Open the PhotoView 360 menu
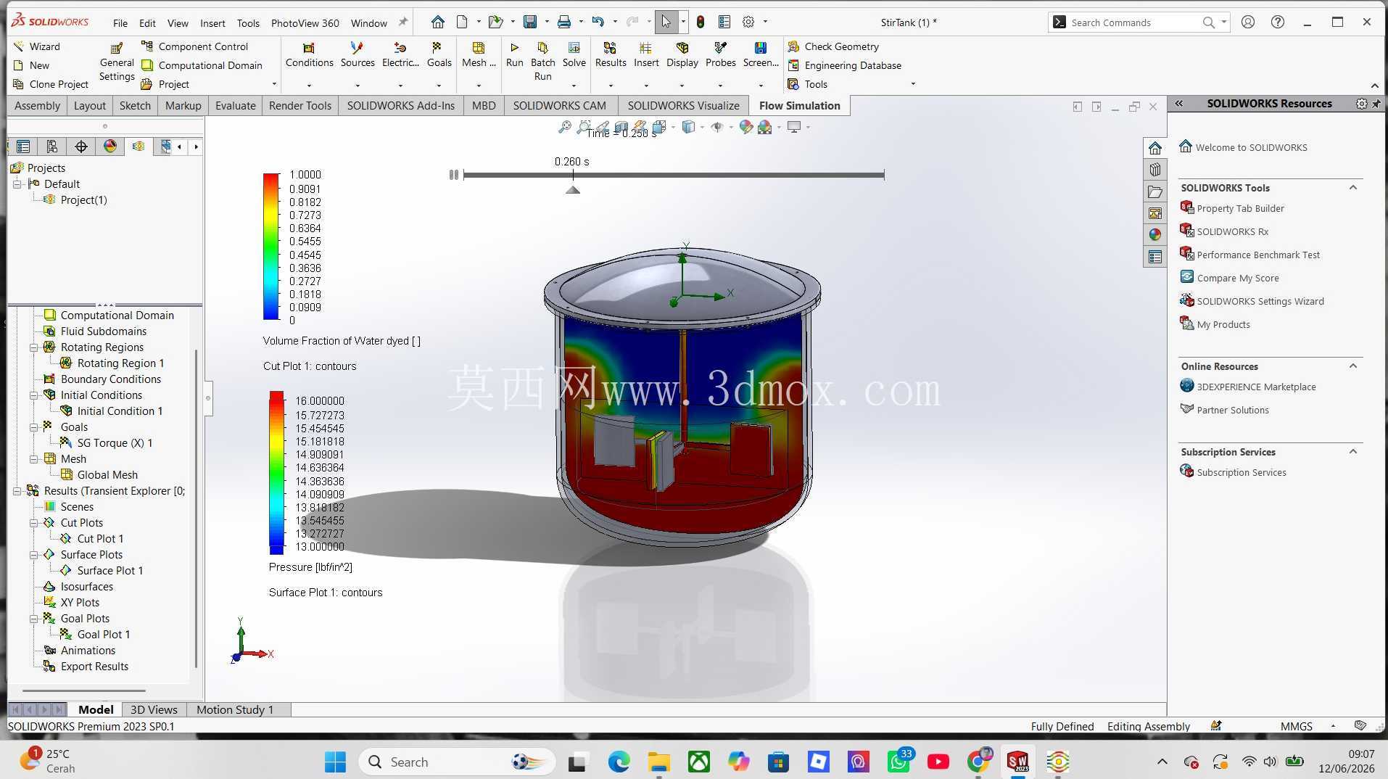Viewport: 1388px width, 779px height. pos(305,22)
